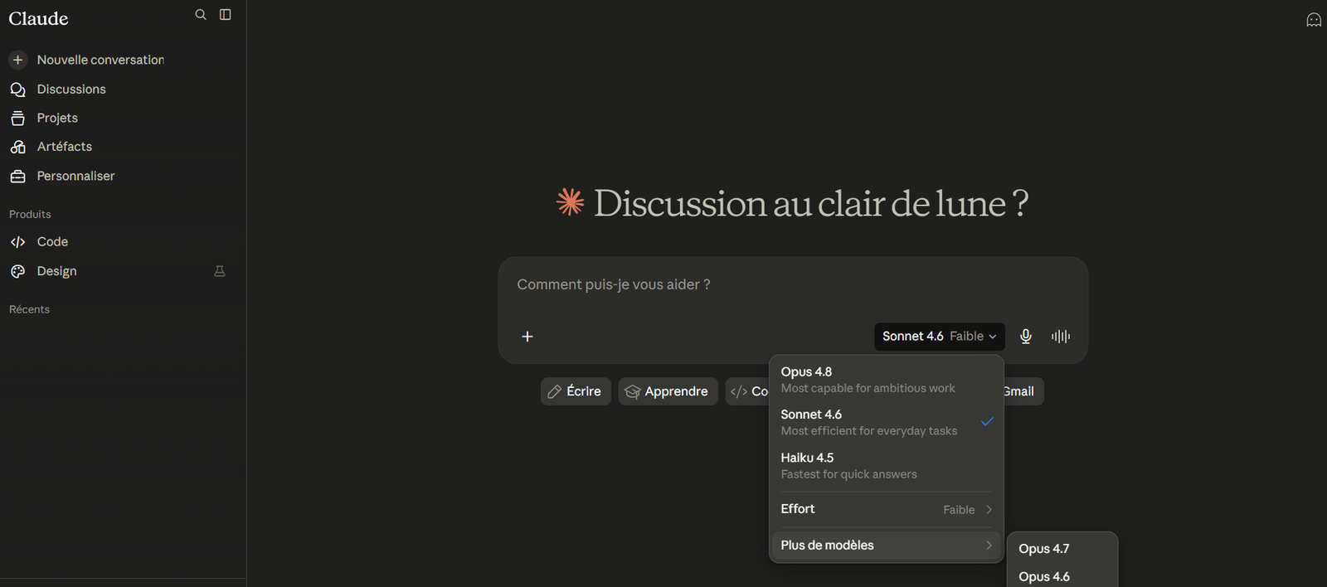
Task: Select Sonnet 4.6 in model menu
Action: click(x=887, y=422)
